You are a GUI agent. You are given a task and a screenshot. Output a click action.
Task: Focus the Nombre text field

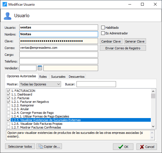click(x=59, y=34)
